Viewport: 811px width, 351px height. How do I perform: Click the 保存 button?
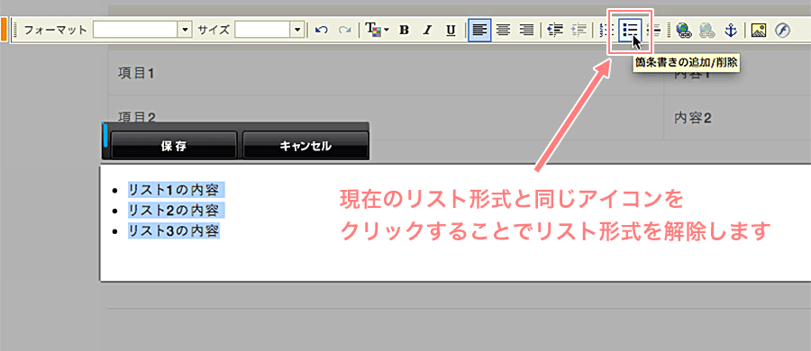point(174,145)
